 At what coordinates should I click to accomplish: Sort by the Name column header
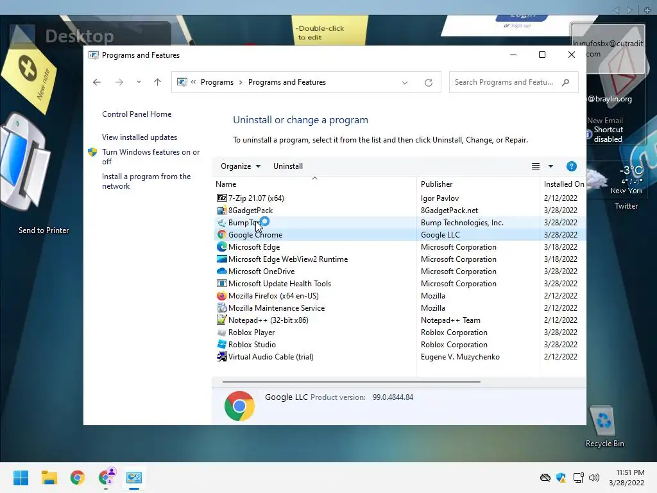[x=314, y=184]
